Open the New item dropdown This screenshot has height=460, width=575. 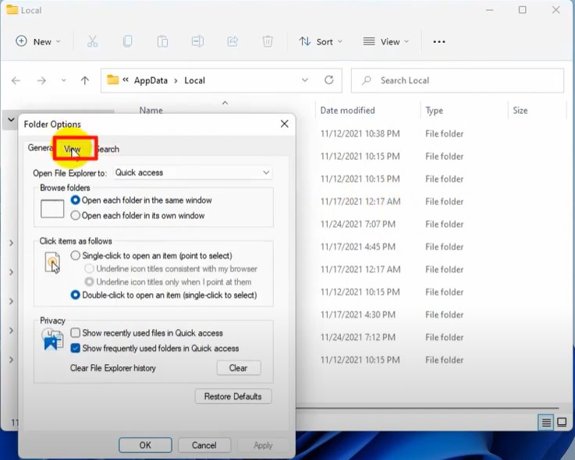click(38, 41)
